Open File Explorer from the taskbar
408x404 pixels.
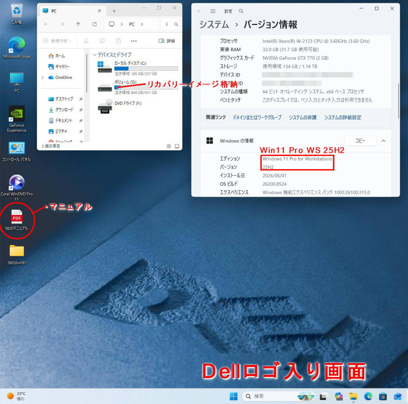coord(353,396)
